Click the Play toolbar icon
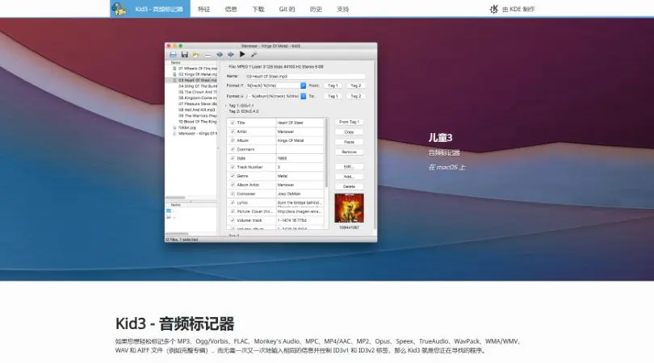The image size is (654, 363). point(242,55)
